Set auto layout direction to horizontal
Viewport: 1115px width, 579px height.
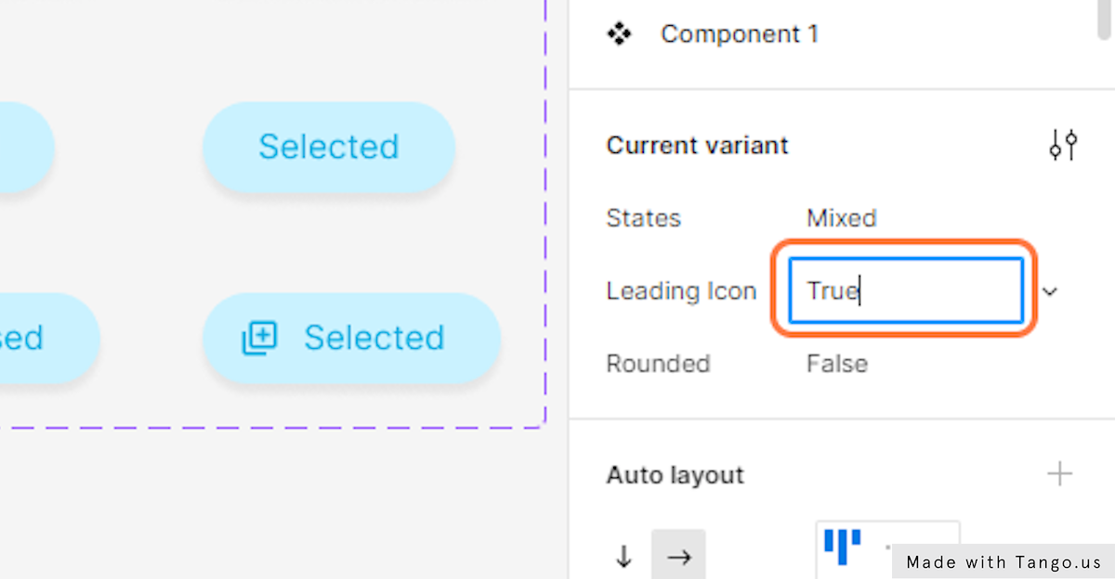click(x=678, y=556)
